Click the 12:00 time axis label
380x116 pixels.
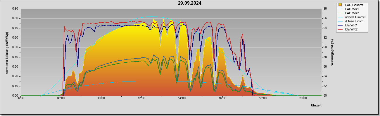pyautogui.click(x=141, y=98)
